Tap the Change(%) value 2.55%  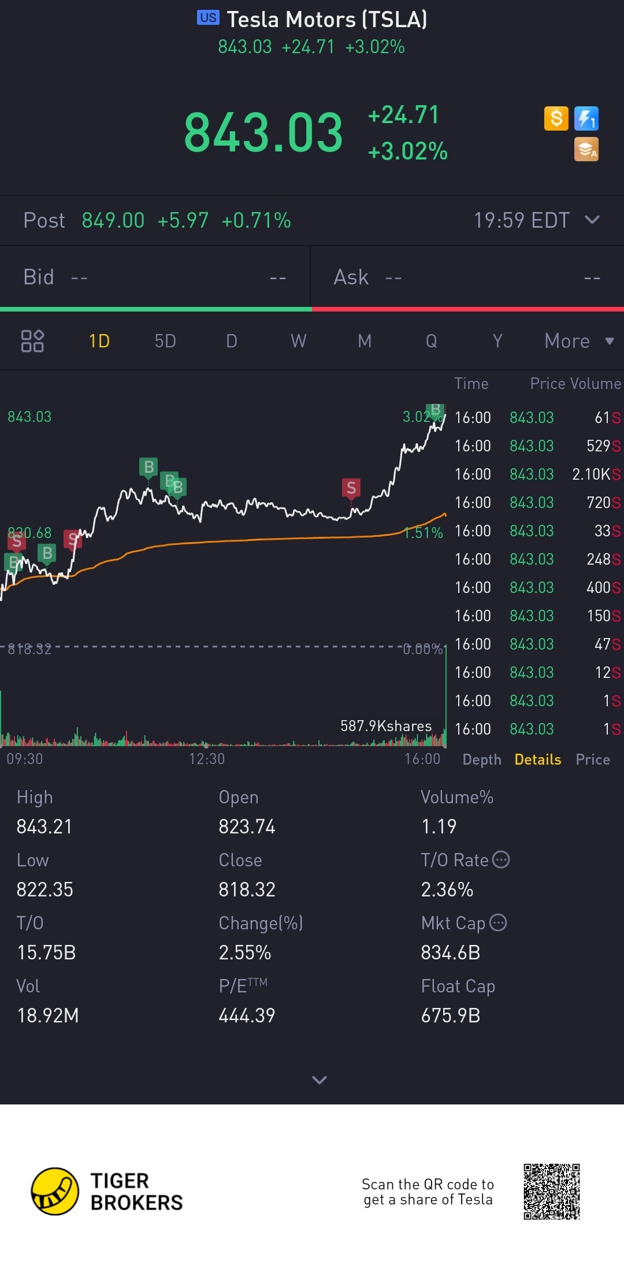click(x=244, y=952)
